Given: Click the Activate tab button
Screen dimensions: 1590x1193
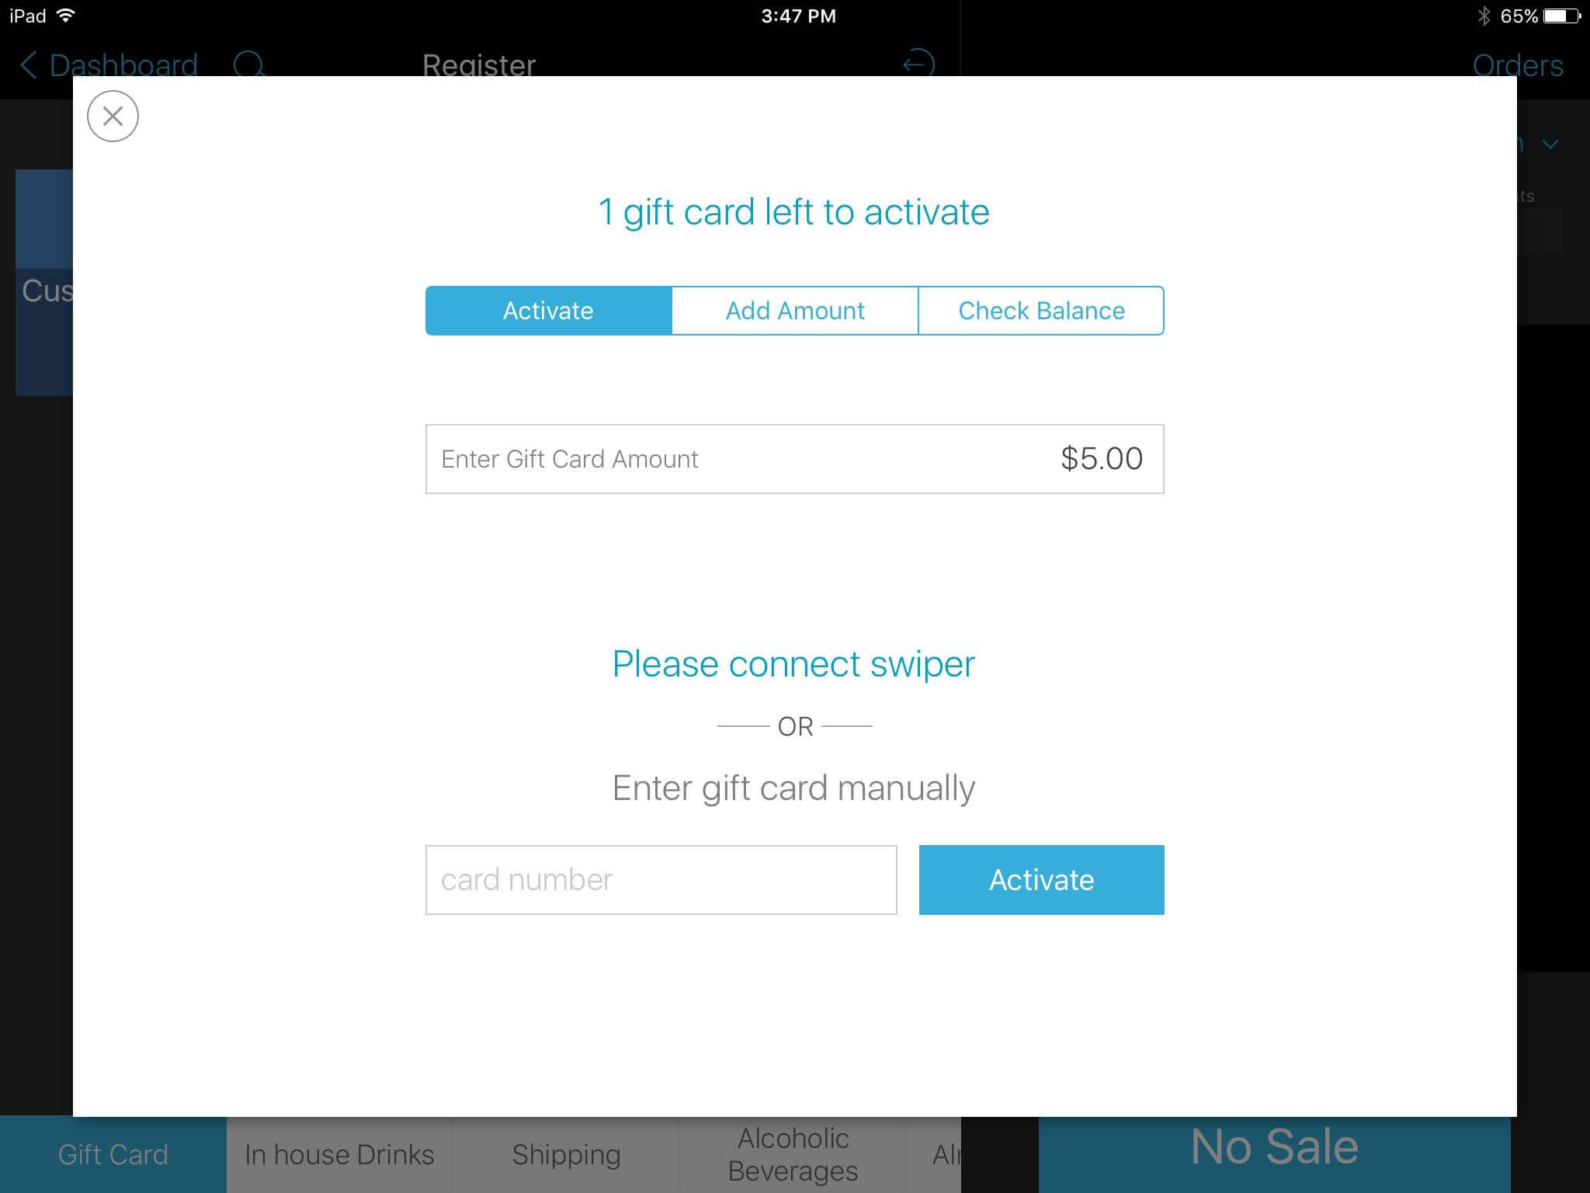Looking at the screenshot, I should 547,310.
